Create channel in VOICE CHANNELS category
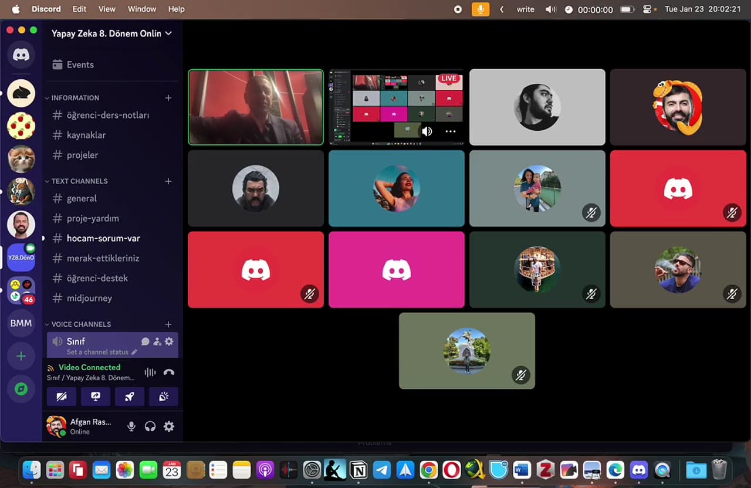The width and height of the screenshot is (751, 488). [168, 324]
